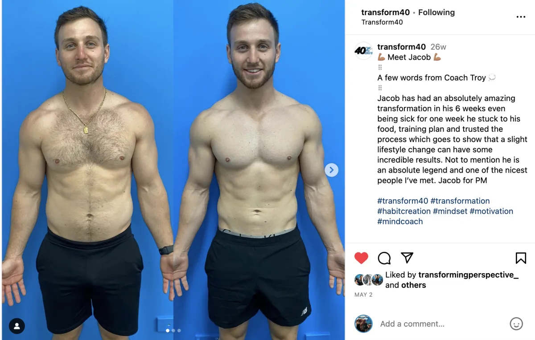Open the #habitcreation hashtag
The height and width of the screenshot is (340, 535).
click(404, 211)
